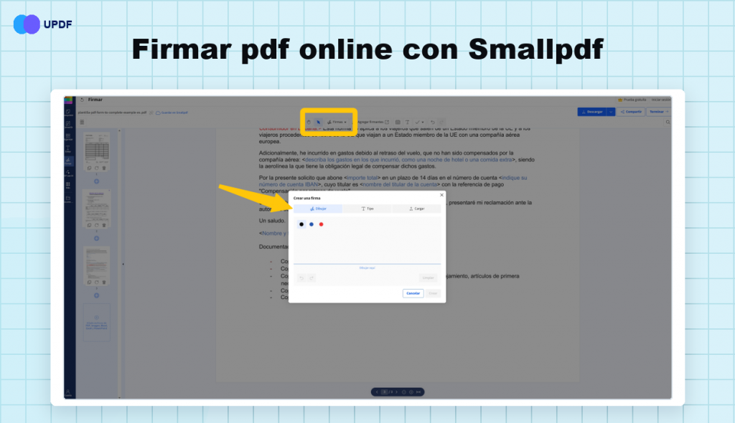Click the Smallpdf colorful logo

click(x=68, y=100)
